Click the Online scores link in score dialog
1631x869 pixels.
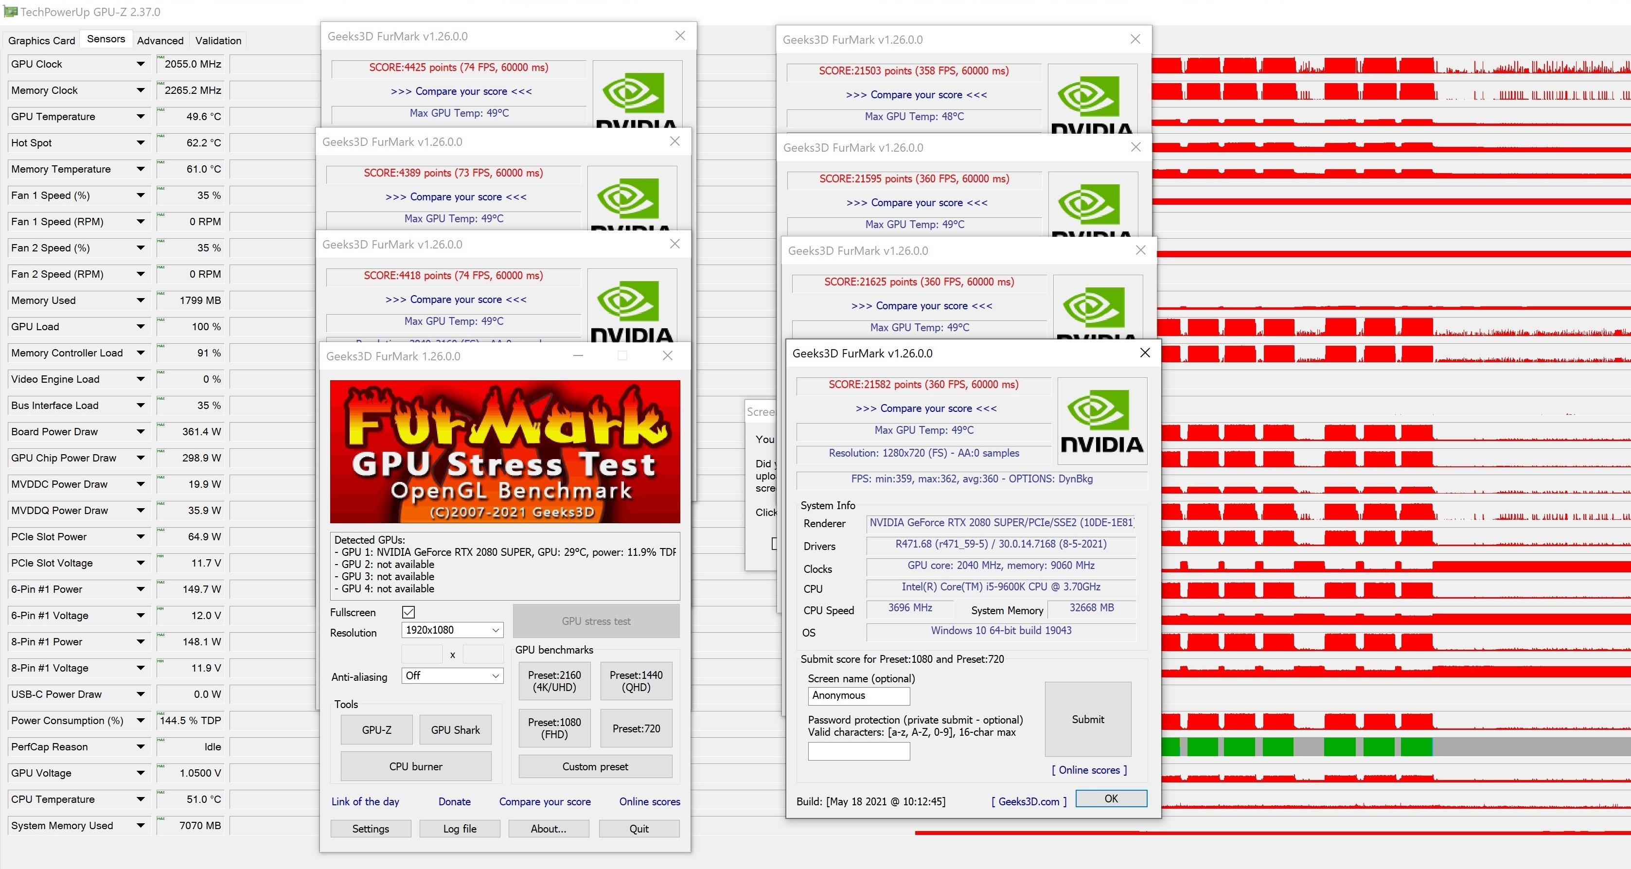click(1089, 770)
